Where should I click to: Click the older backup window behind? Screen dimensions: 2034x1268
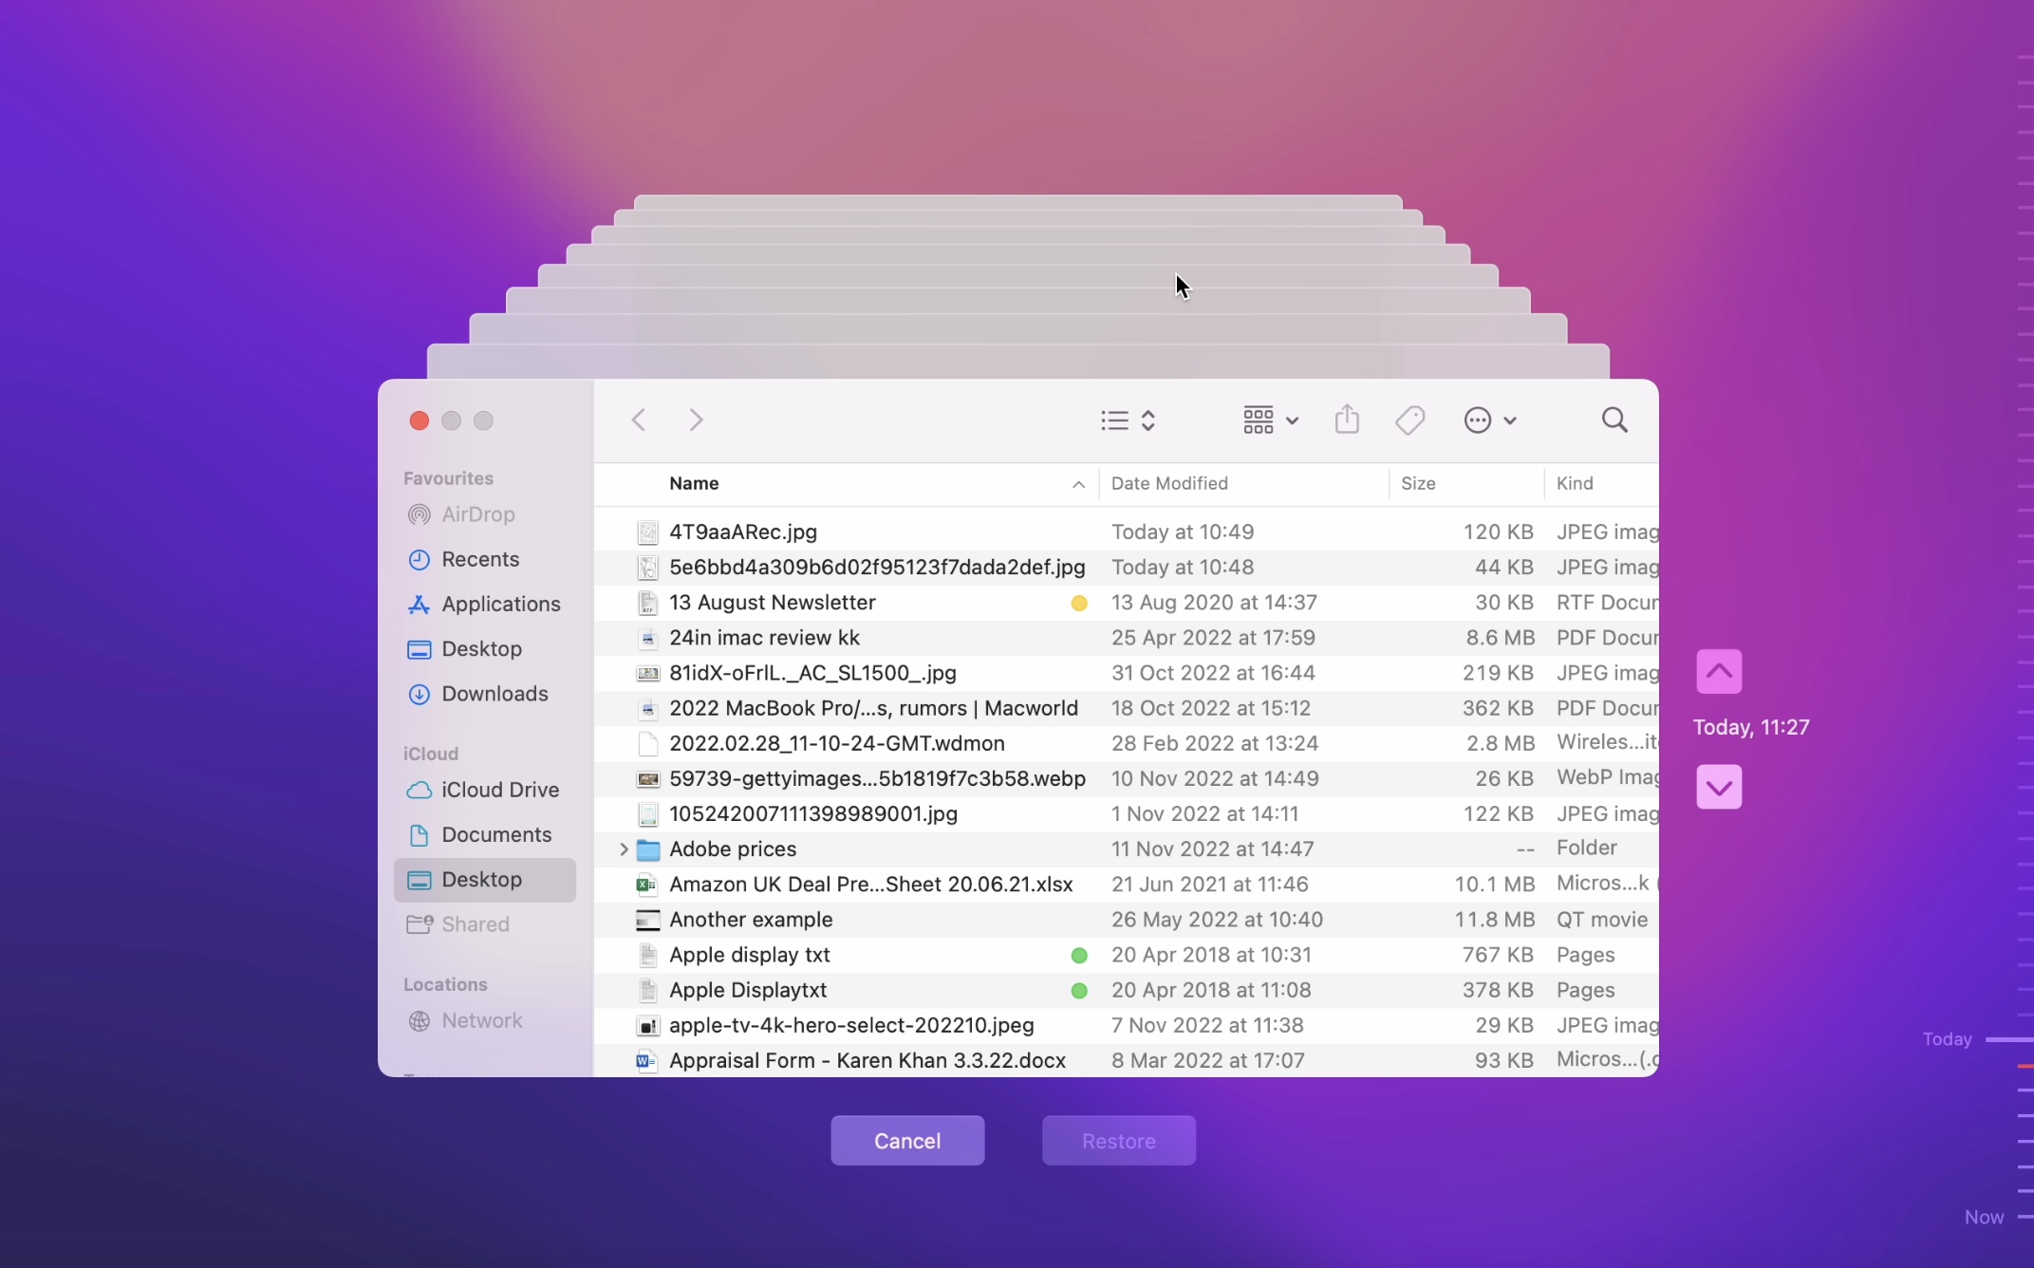click(1017, 361)
